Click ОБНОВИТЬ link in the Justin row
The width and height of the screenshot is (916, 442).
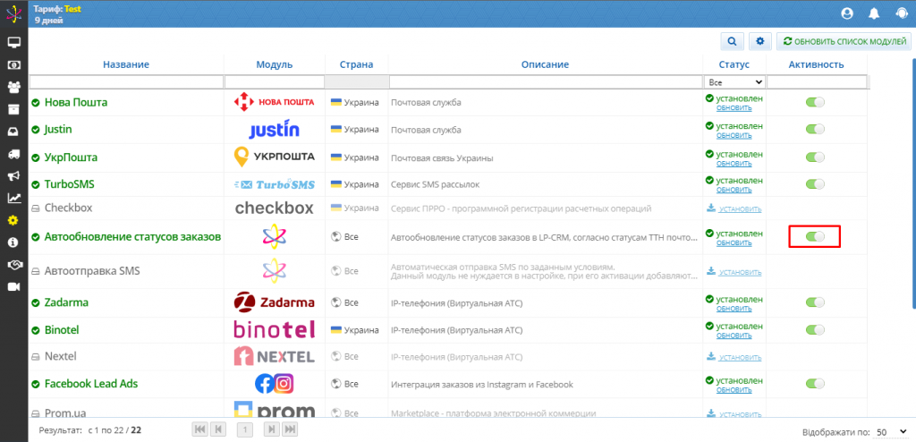(734, 136)
